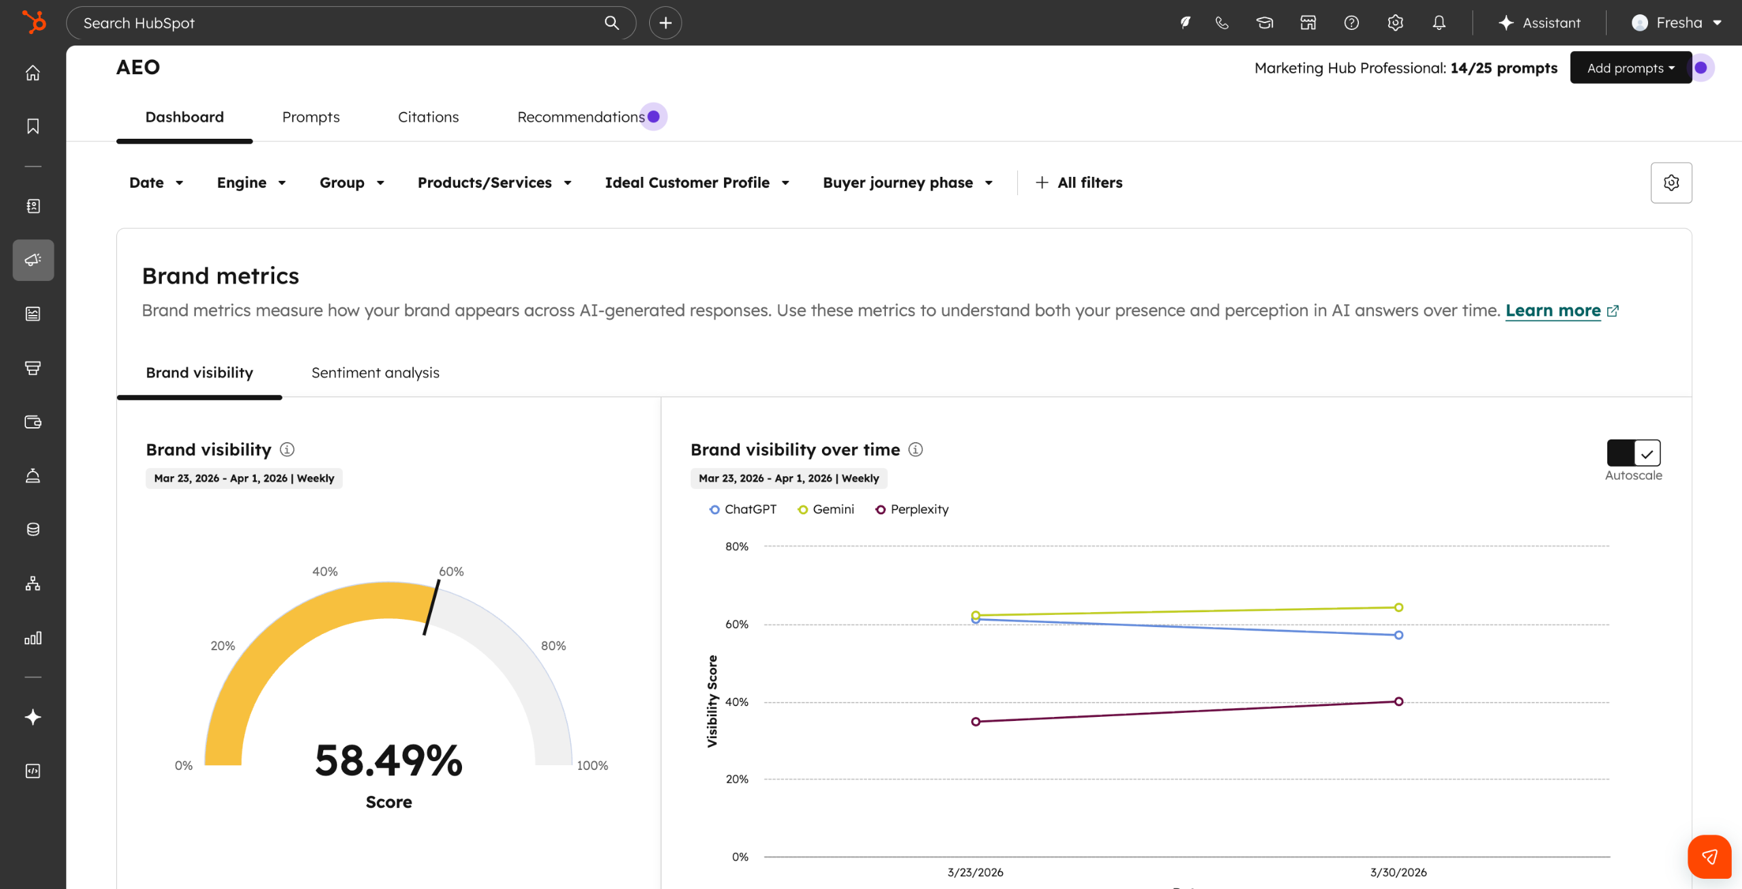Open Marketing megaphone icon in sidebar
This screenshot has height=889, width=1742.
click(x=33, y=260)
